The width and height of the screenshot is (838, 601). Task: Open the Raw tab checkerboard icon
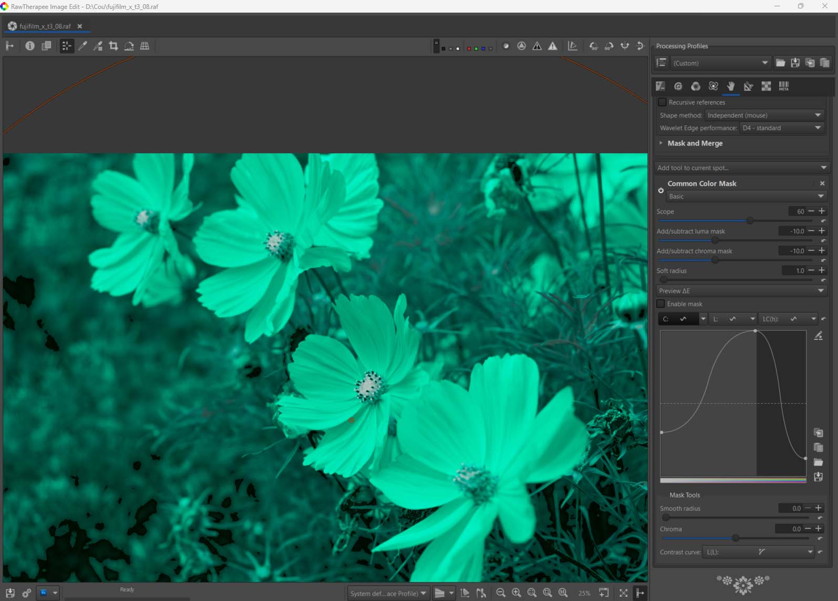[766, 86]
